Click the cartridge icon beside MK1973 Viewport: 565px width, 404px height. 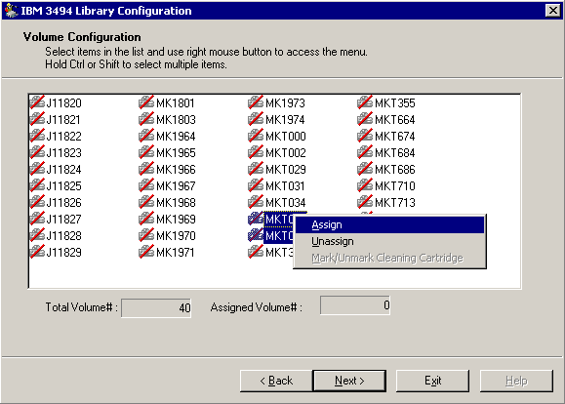(x=256, y=102)
